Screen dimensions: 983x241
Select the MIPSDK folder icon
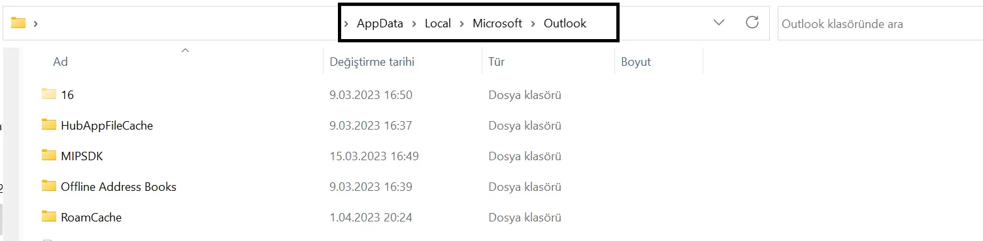pos(49,156)
